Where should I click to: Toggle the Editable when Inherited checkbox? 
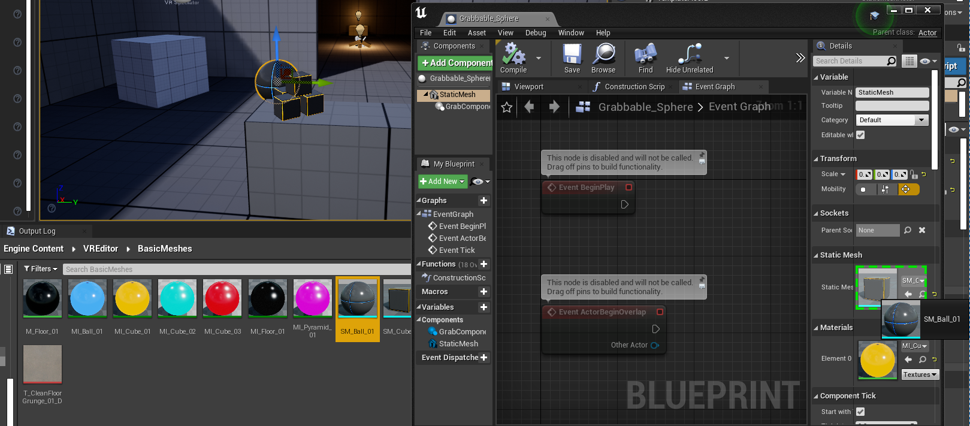click(x=860, y=135)
